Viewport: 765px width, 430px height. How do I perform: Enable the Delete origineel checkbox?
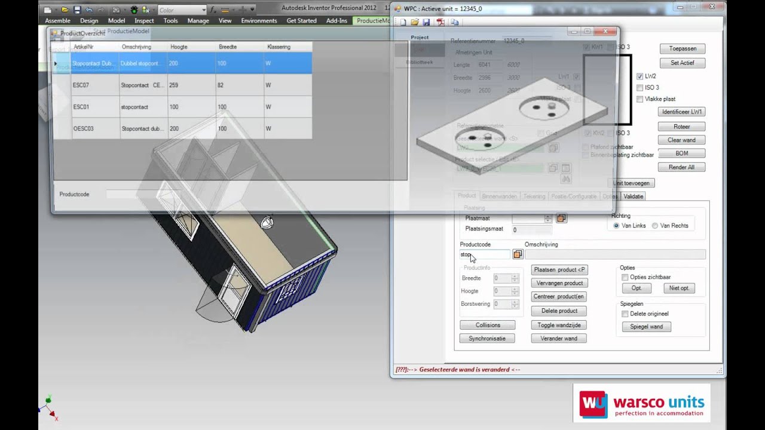[x=625, y=314]
